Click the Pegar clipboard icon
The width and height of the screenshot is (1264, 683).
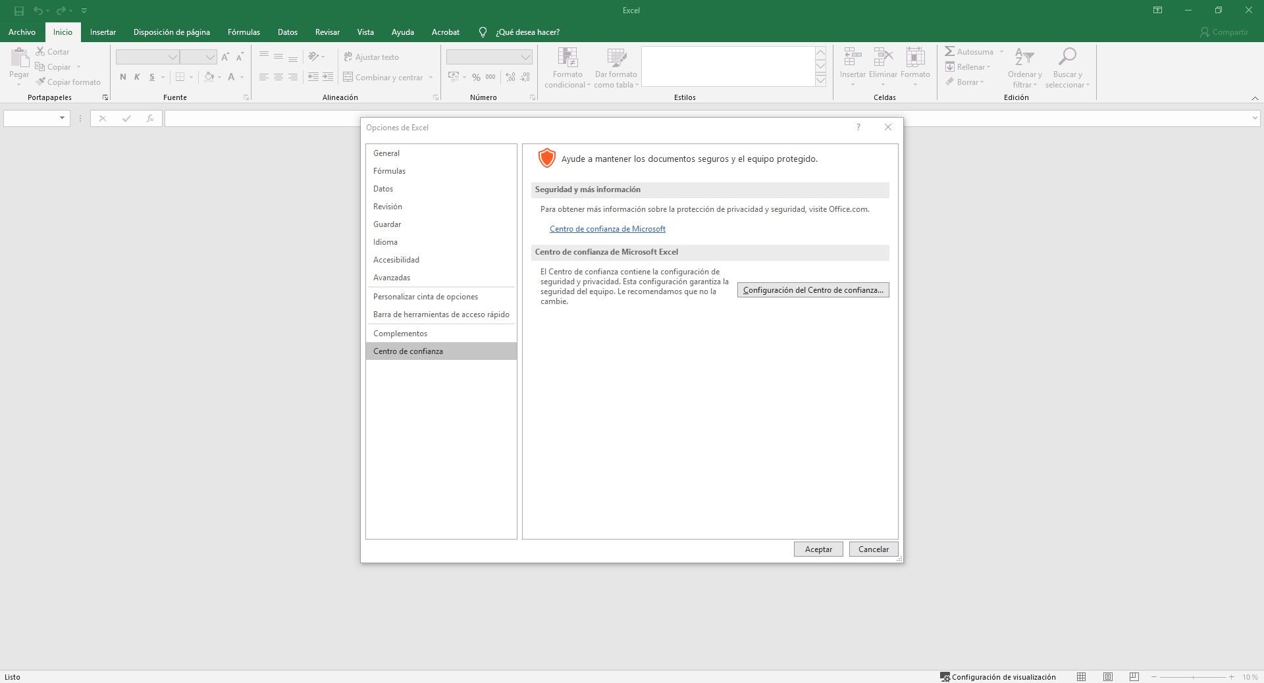(x=19, y=59)
